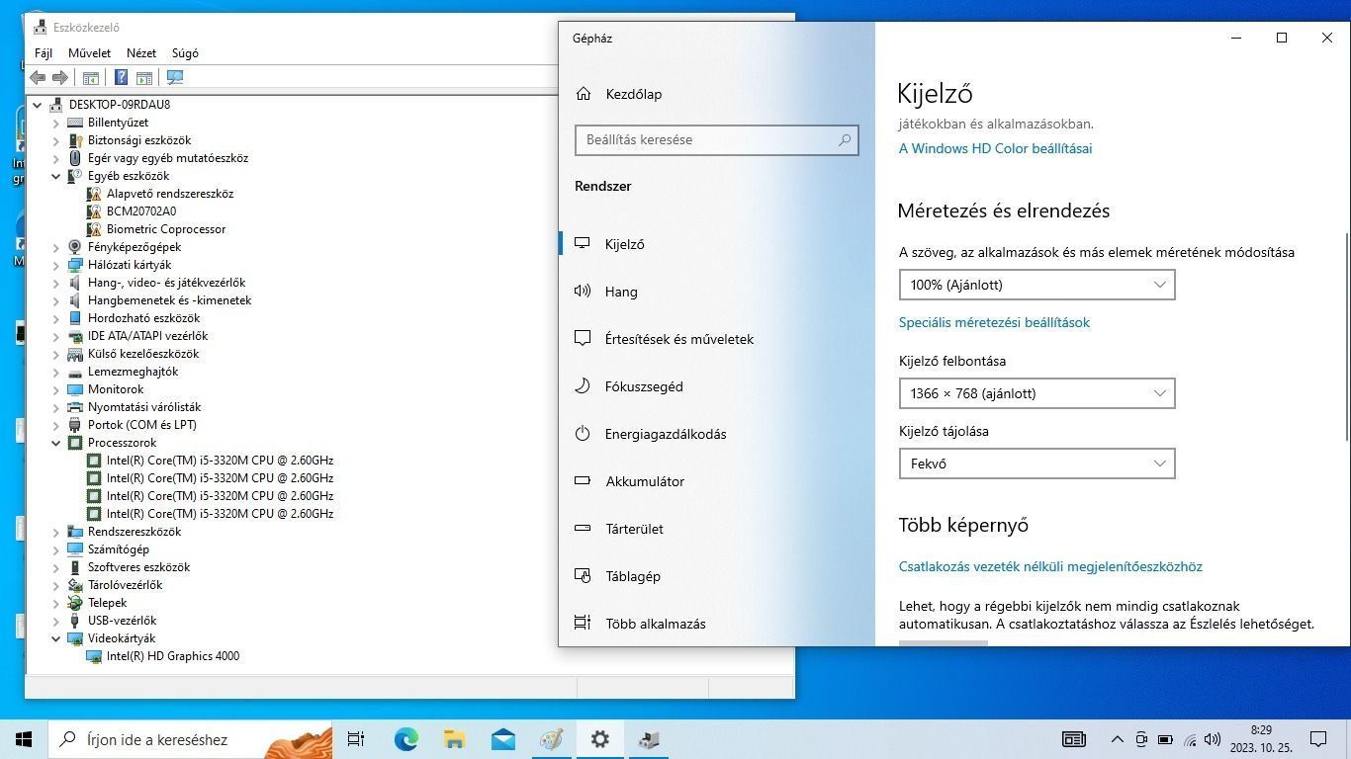Expand the Billentyűzet category
1351x759 pixels.
56,123
